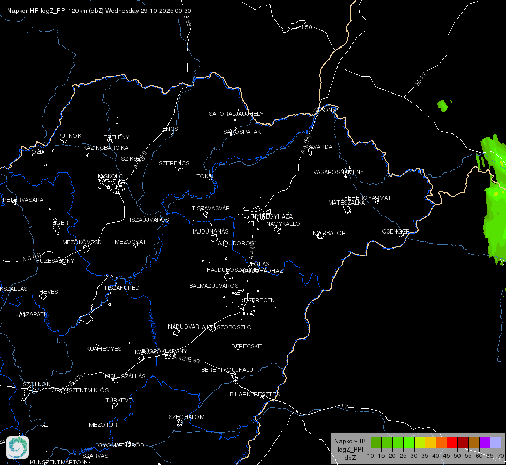The height and width of the screenshot is (465, 506).
Task: Click the KISÚJSZÁLLÁS city label
Action: (125, 376)
